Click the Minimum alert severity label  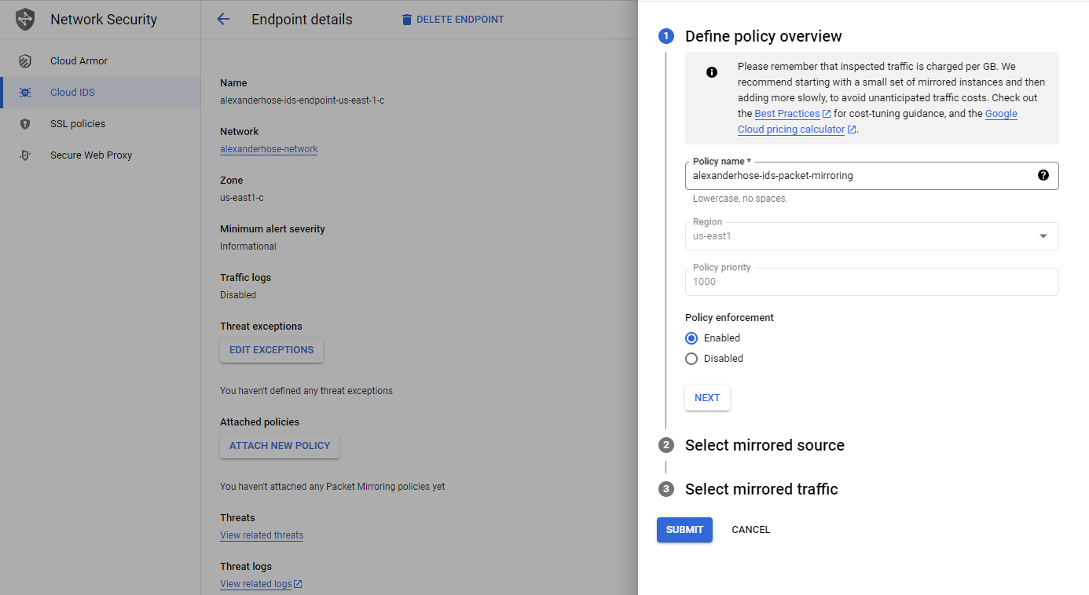273,229
